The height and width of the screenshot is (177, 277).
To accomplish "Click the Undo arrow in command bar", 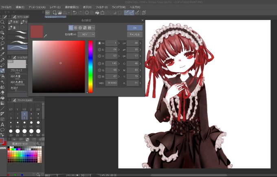I will click(75, 13).
